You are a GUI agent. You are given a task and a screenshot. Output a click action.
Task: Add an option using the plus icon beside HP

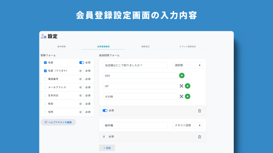point(187,86)
